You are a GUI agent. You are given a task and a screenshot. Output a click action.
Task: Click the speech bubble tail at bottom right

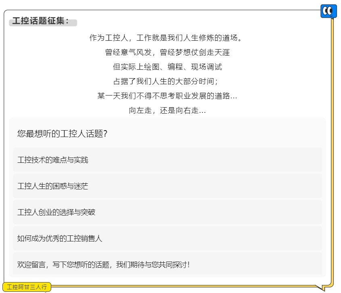coord(320,288)
